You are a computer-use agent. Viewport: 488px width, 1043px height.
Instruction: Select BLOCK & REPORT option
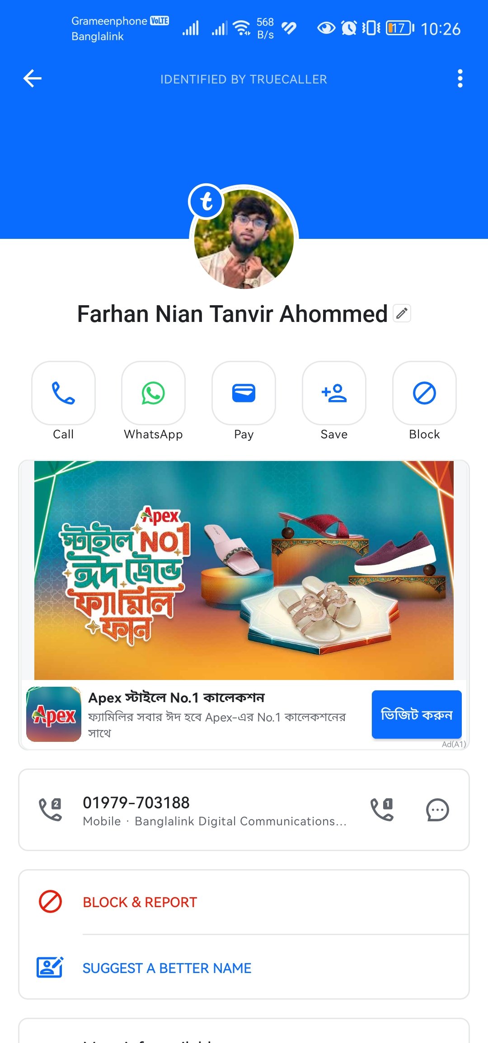coord(244,902)
